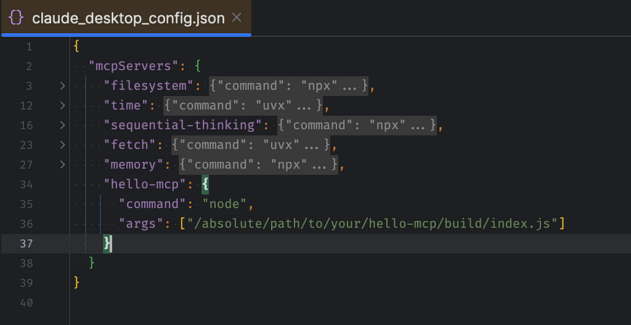Expand the folded "time" block chevron
631x325 pixels.
click(63, 106)
